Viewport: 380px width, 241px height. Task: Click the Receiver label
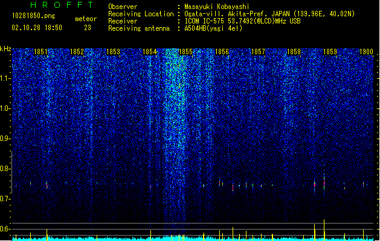pos(123,21)
